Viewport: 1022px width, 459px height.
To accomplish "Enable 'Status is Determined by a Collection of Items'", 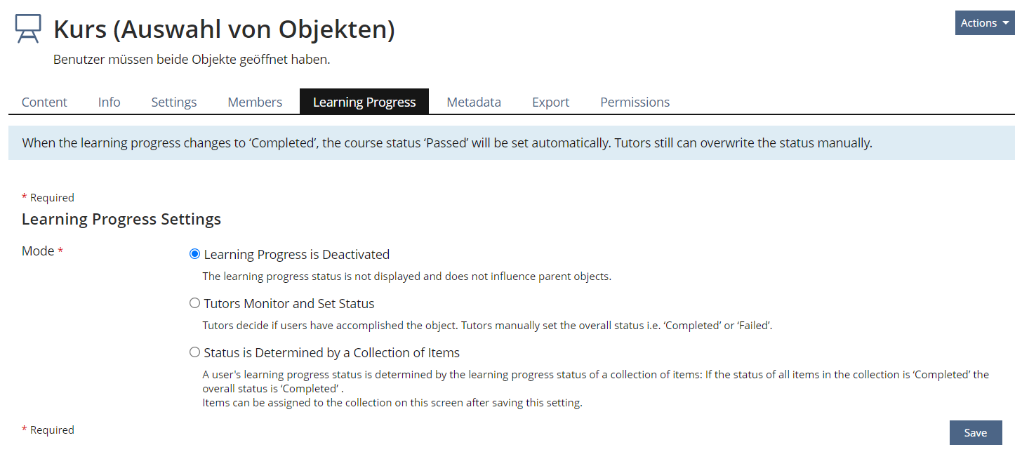I will pyautogui.click(x=195, y=352).
